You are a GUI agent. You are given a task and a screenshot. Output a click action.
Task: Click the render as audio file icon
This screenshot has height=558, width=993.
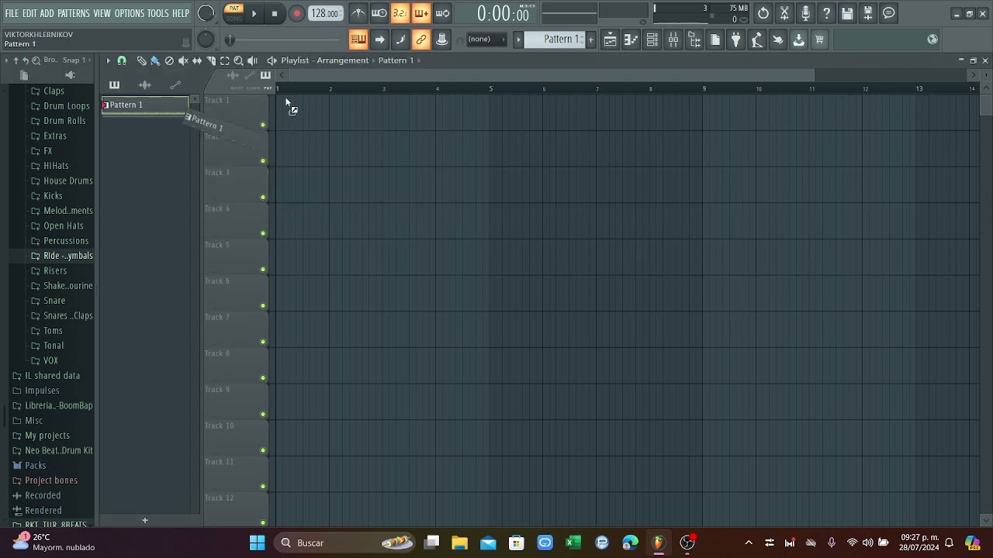point(868,13)
